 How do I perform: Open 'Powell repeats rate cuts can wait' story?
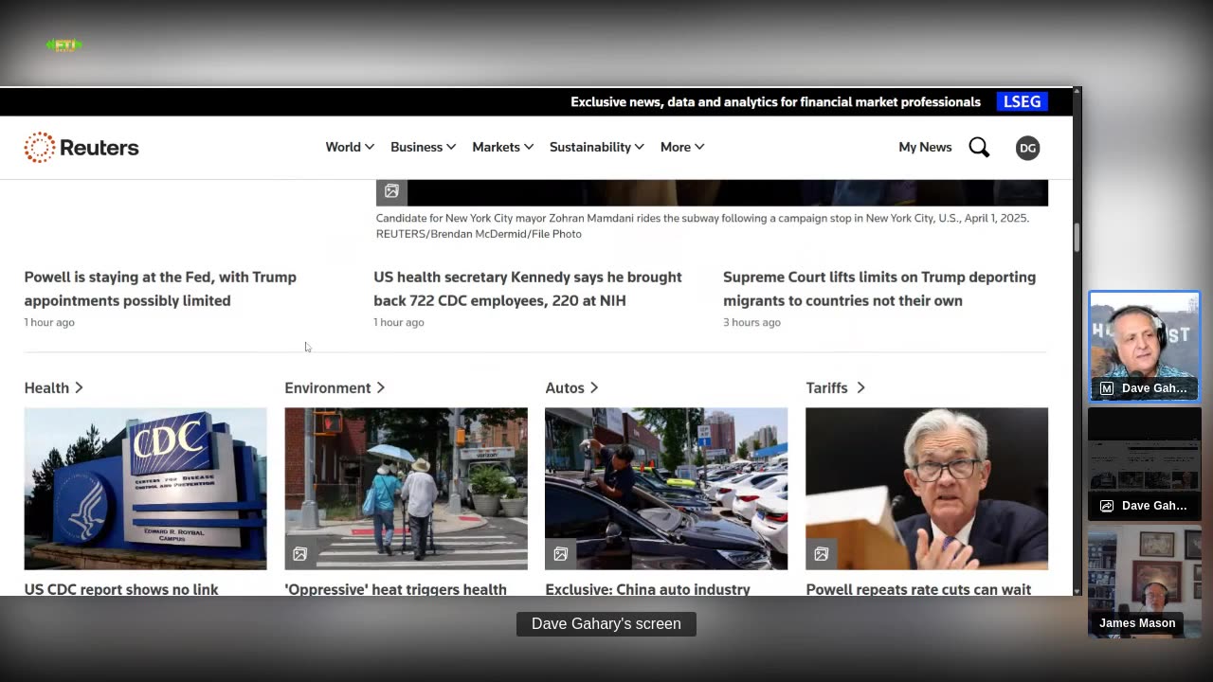(x=918, y=589)
